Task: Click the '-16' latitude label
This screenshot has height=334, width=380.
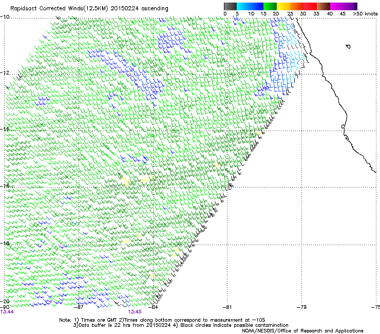Action: coord(5,186)
